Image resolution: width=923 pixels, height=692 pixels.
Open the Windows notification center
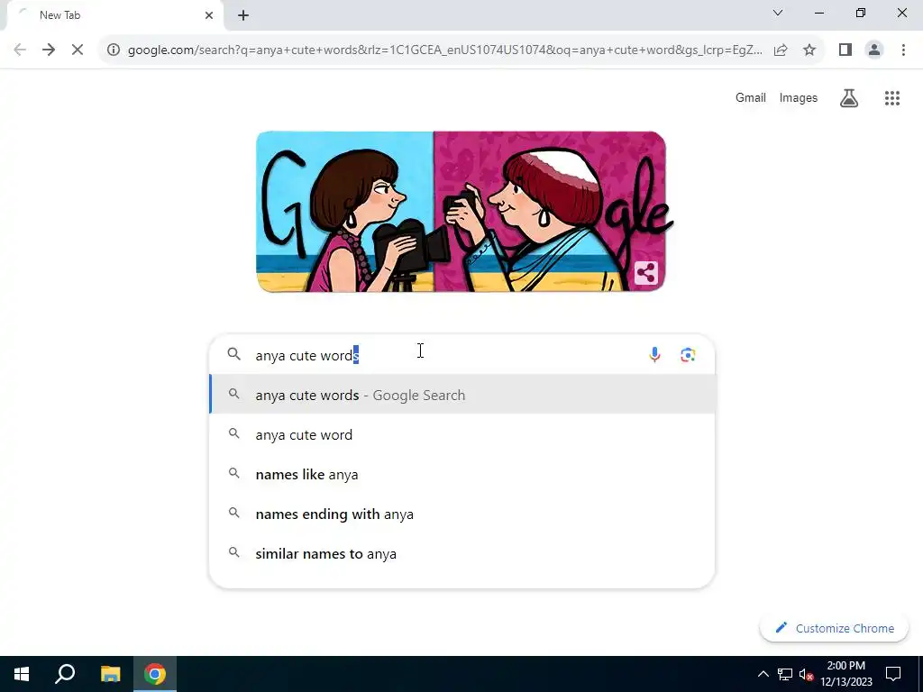pyautogui.click(x=893, y=674)
